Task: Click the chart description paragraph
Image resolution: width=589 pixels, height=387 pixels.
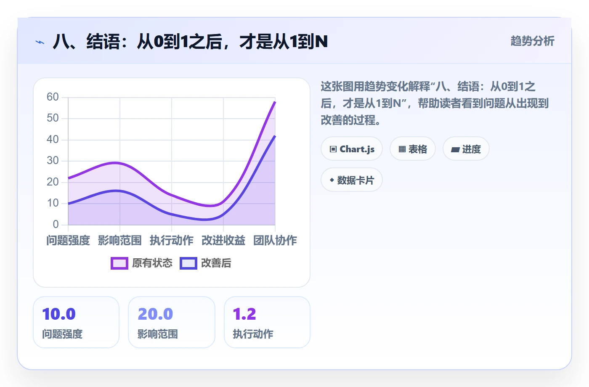Action: 435,103
